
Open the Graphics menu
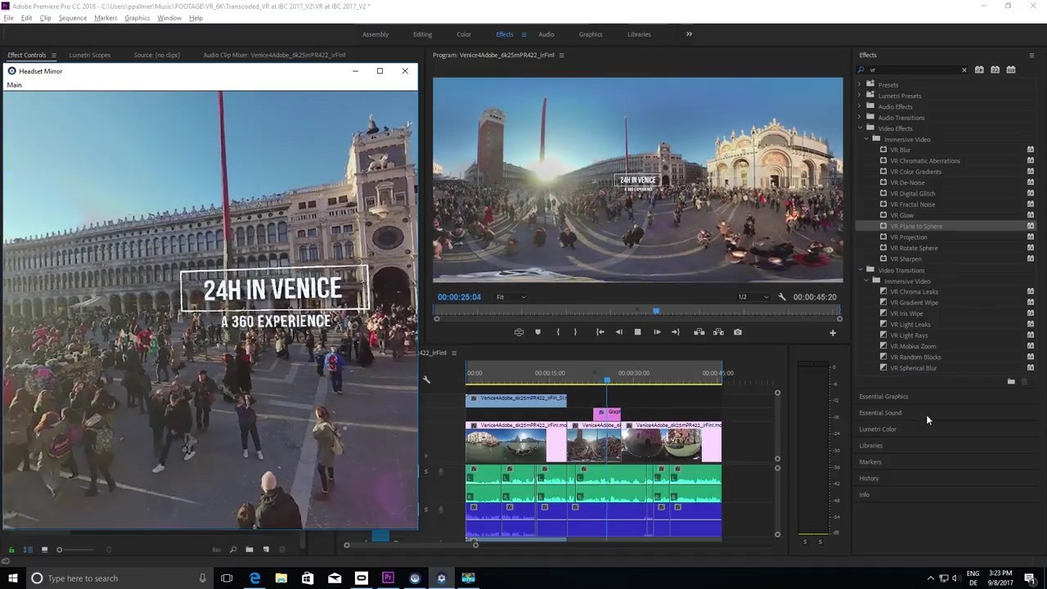click(137, 18)
